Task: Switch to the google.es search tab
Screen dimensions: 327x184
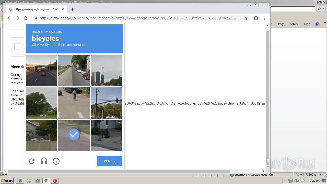Action: tap(37, 9)
